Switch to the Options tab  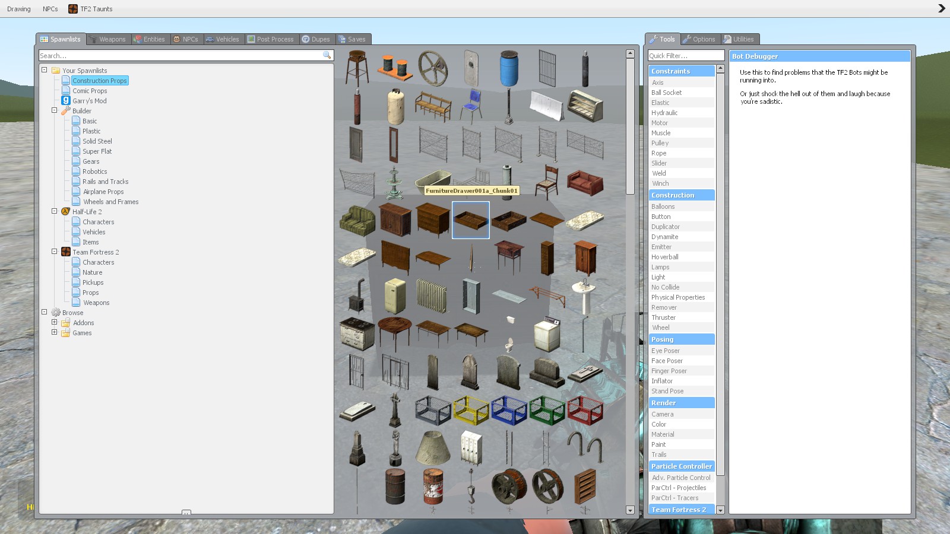[x=699, y=39]
